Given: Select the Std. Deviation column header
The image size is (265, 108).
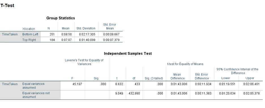Looking at the screenshot, I should coord(86,28).
